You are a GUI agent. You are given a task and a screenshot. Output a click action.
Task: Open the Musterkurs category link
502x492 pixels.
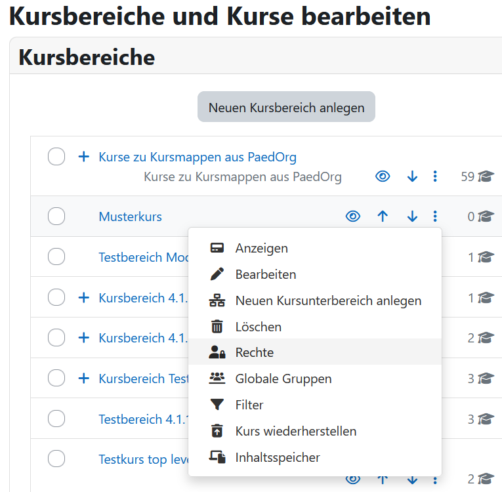(131, 216)
